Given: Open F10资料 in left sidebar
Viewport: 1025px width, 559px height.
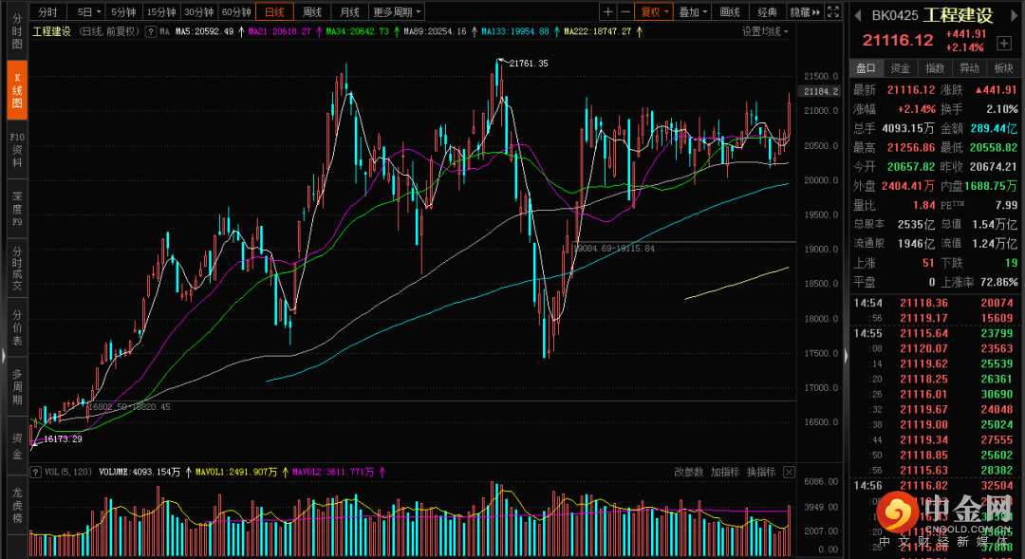Looking at the screenshot, I should point(17,150).
